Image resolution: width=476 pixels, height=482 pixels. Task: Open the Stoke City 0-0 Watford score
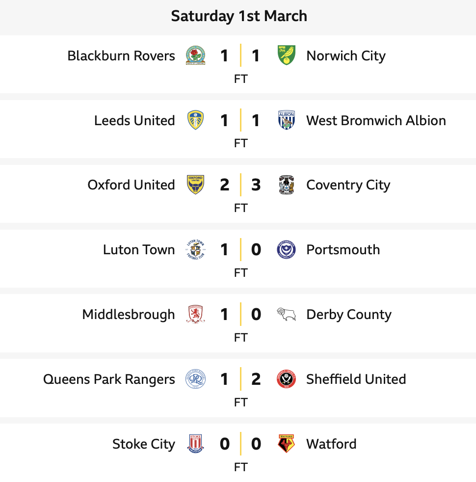point(240,444)
